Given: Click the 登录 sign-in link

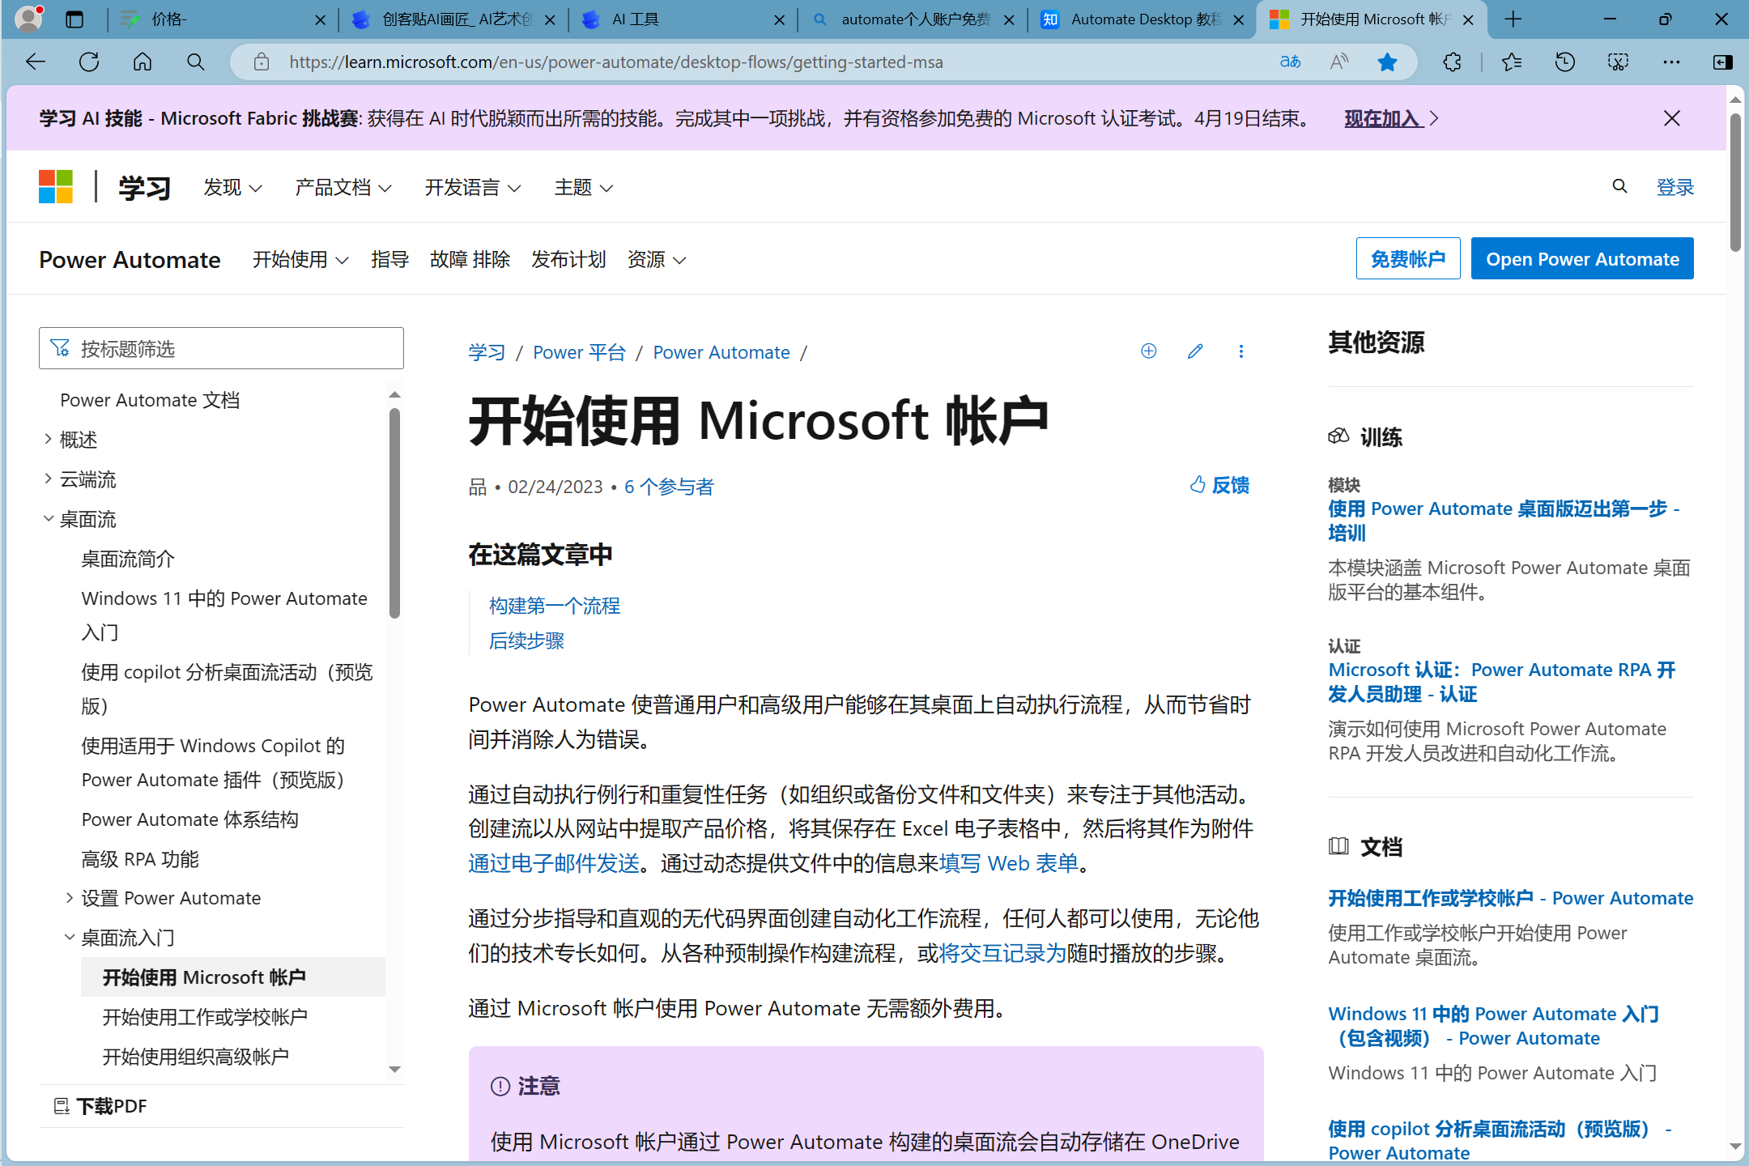Looking at the screenshot, I should tap(1675, 187).
